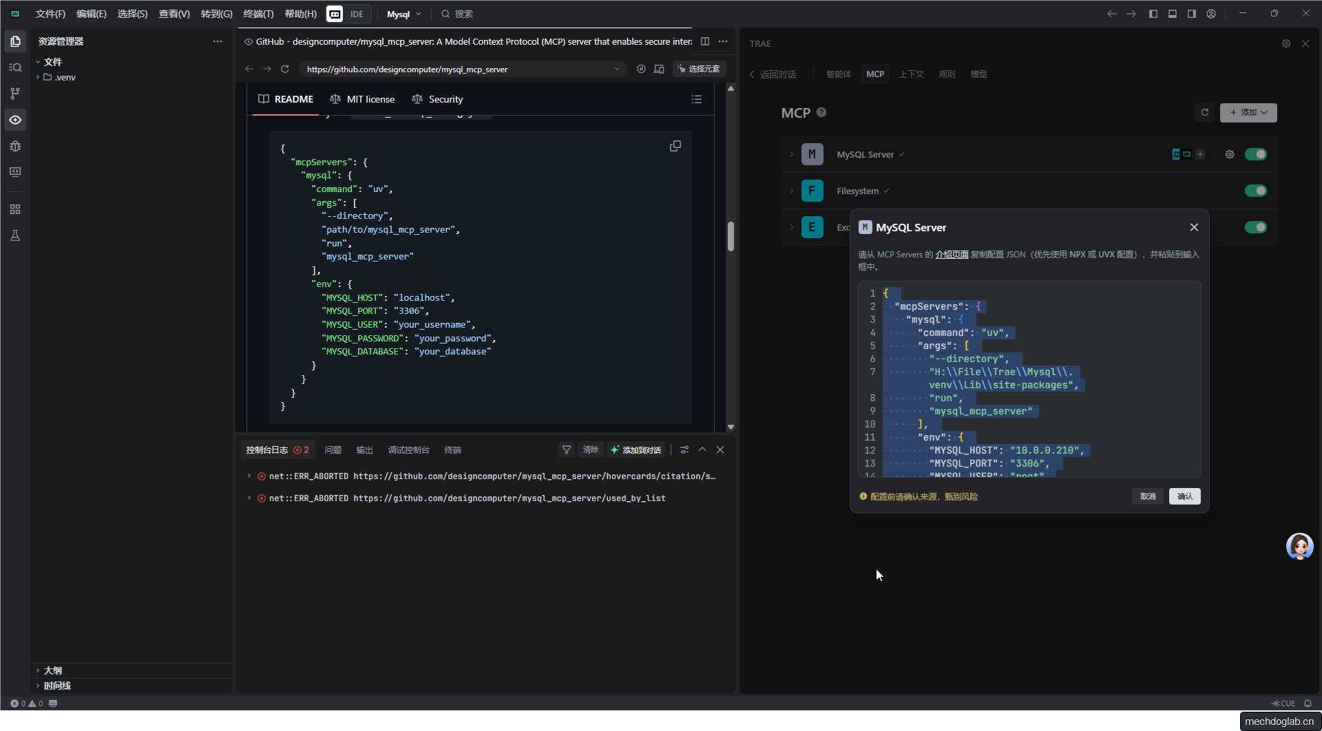
Task: Open the search icon in activity bar
Action: tap(15, 67)
